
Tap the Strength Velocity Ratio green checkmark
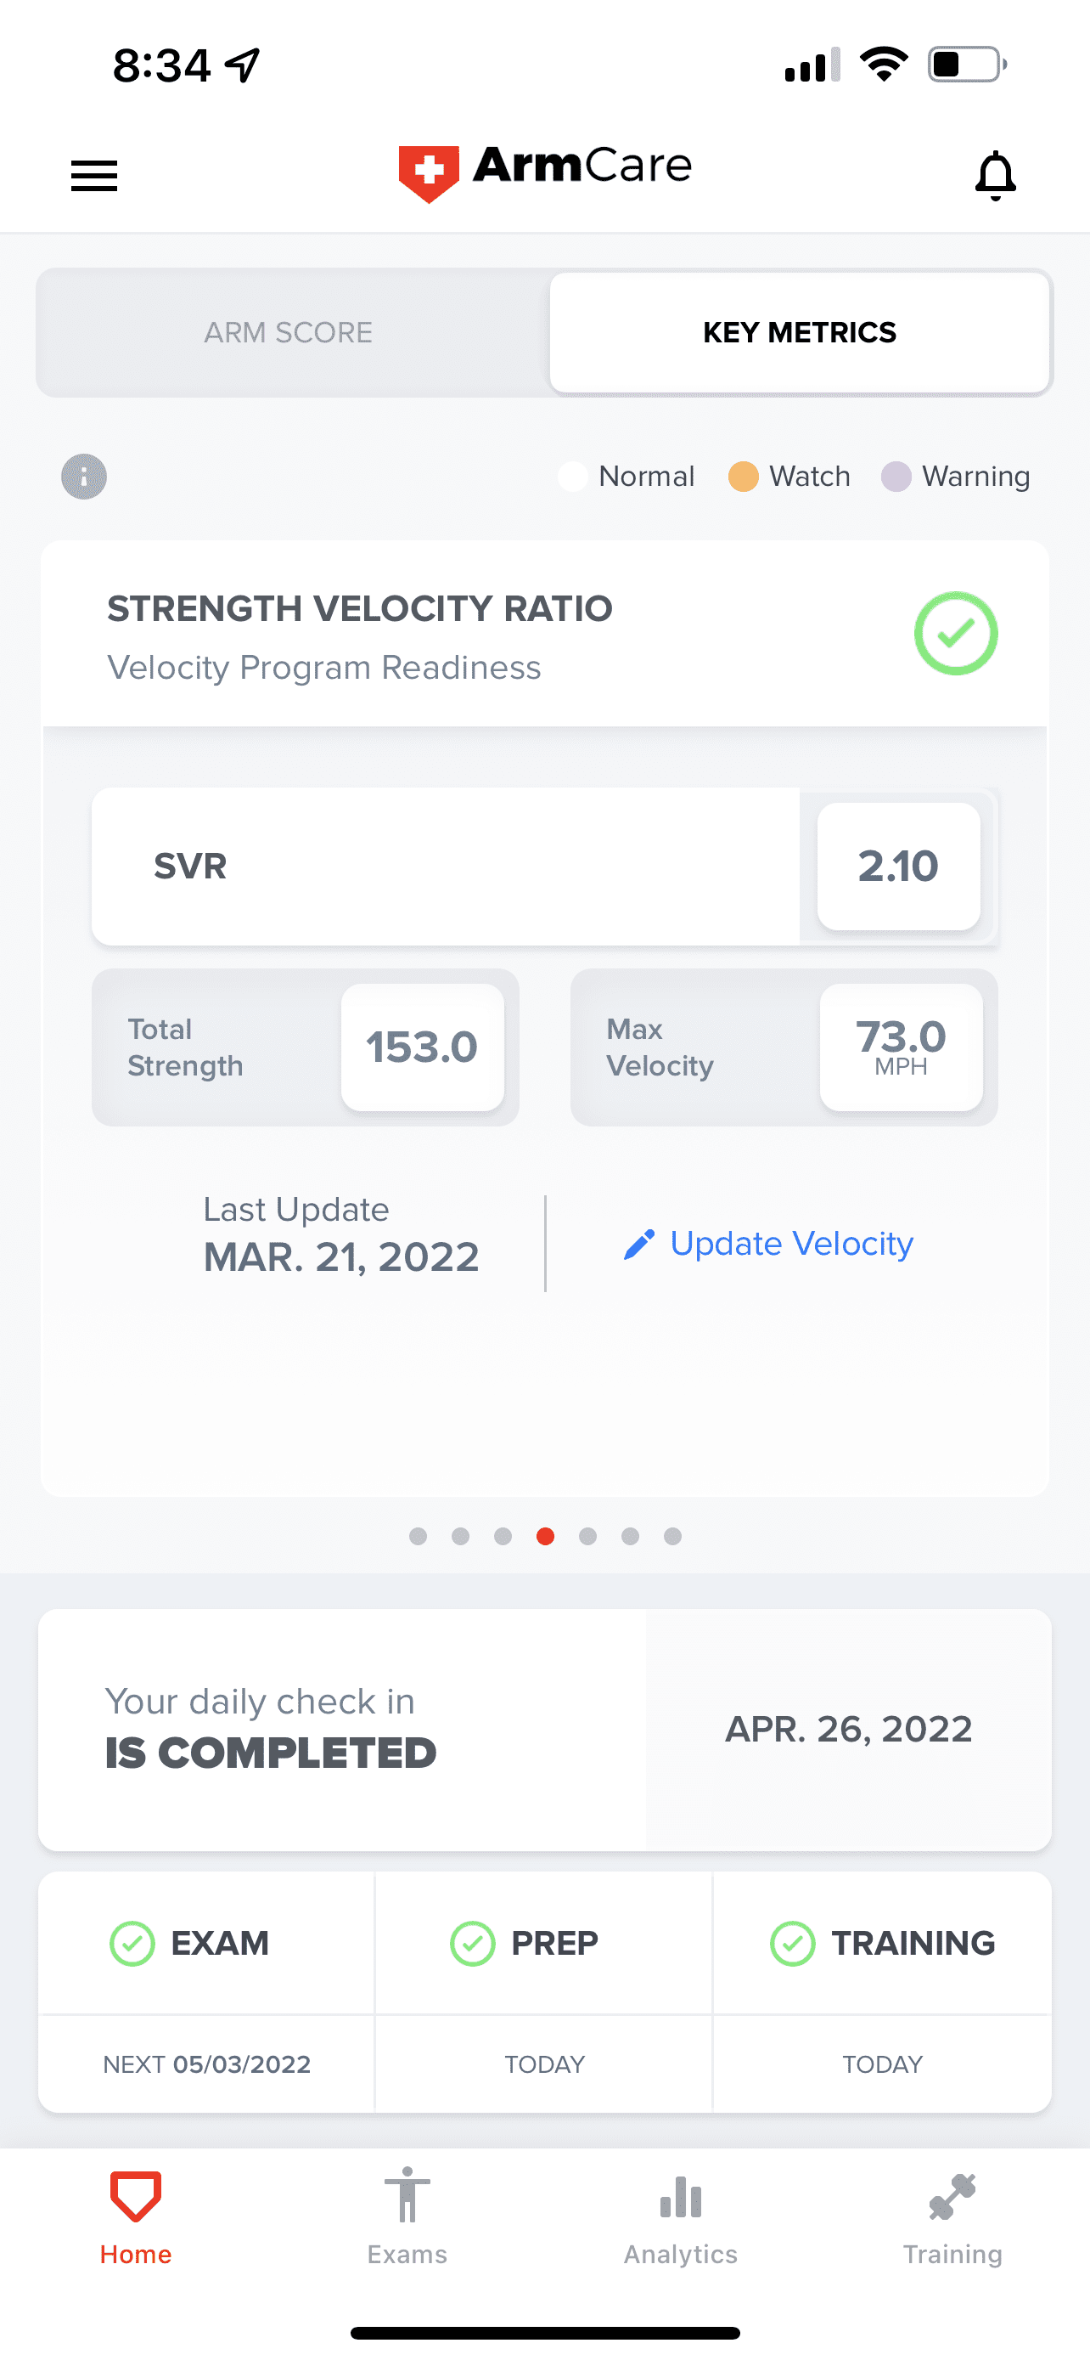(x=956, y=633)
